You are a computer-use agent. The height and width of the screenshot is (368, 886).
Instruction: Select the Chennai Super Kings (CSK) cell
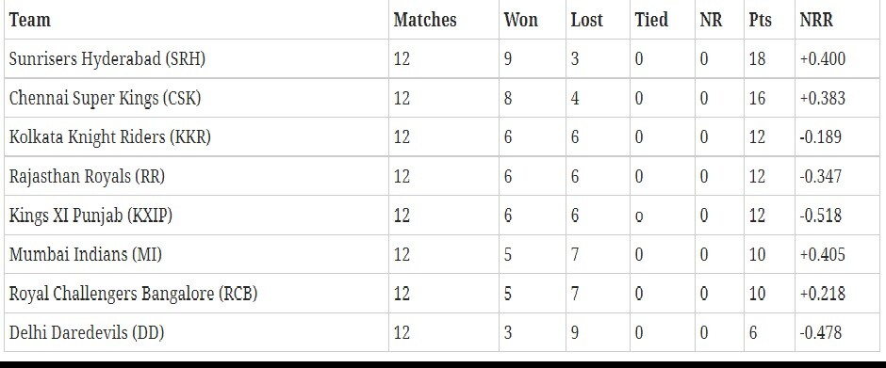[196, 98]
